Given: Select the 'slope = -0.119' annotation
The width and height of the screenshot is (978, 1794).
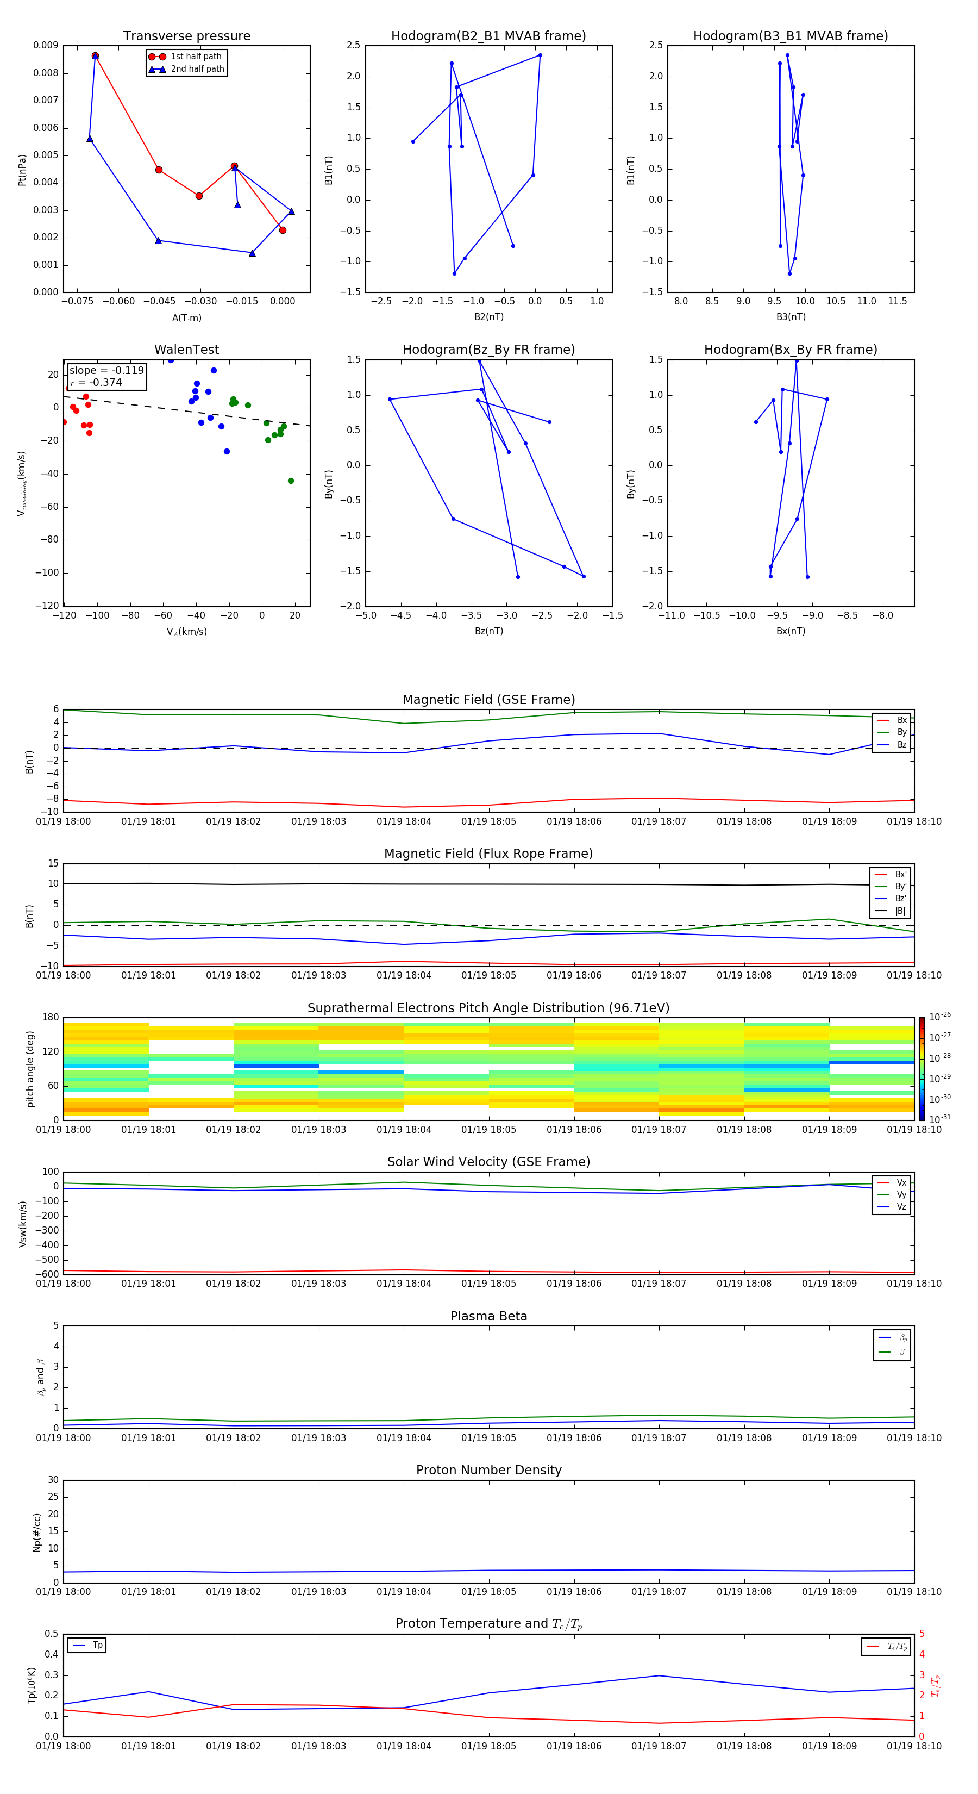Looking at the screenshot, I should click(106, 371).
